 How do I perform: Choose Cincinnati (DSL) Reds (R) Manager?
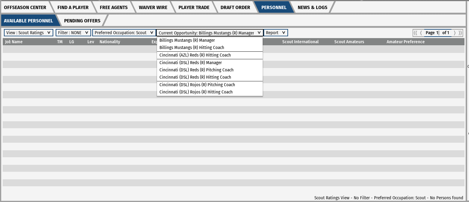(x=191, y=63)
